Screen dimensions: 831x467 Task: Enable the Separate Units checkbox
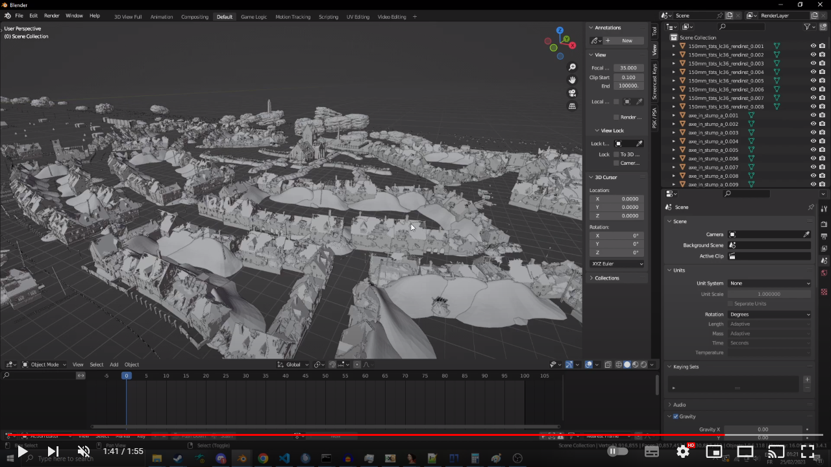point(730,304)
